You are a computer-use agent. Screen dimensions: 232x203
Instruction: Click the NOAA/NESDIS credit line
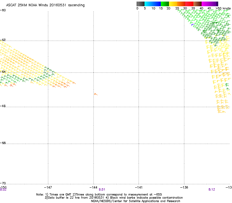(135, 201)
